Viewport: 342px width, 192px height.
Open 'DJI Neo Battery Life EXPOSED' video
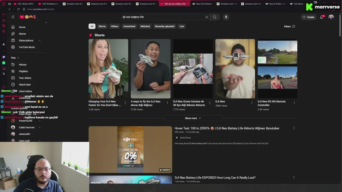pyautogui.click(x=215, y=178)
